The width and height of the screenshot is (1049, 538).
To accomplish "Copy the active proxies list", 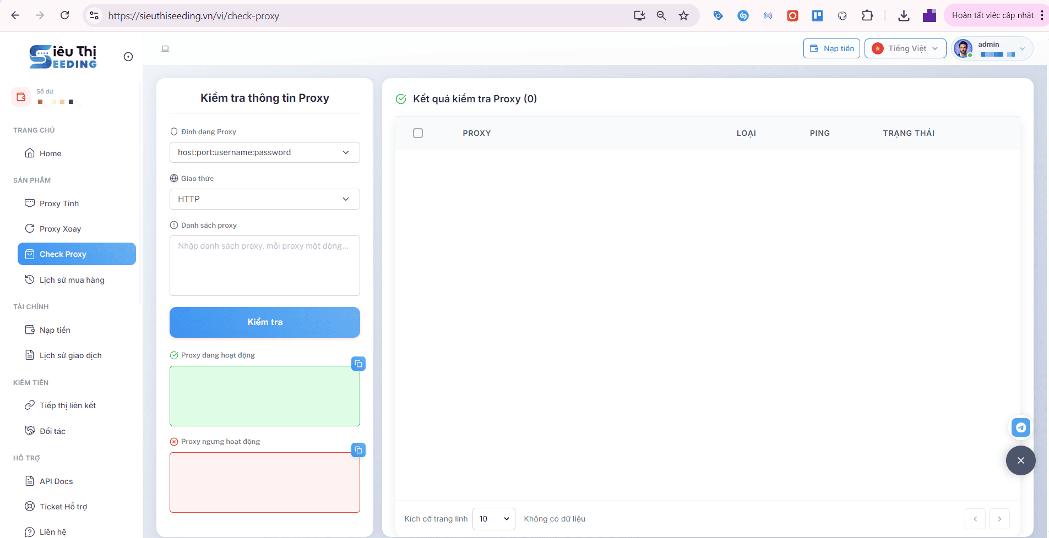I will [358, 364].
